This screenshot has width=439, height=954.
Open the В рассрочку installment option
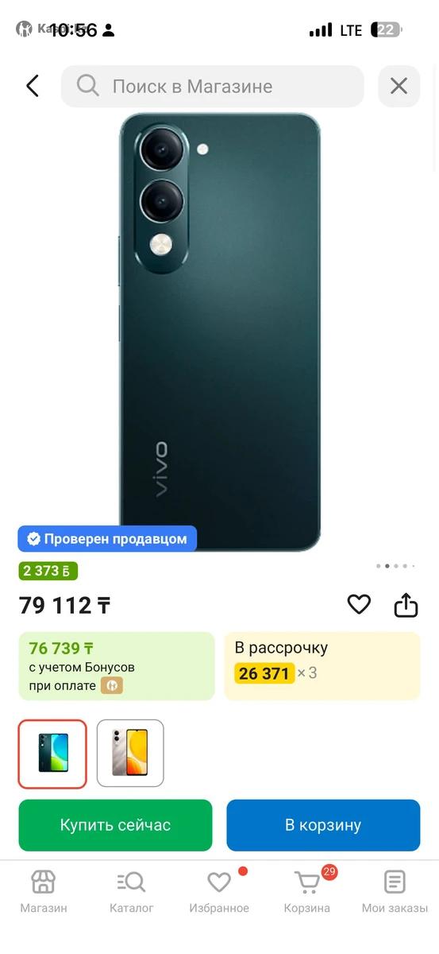322,666
